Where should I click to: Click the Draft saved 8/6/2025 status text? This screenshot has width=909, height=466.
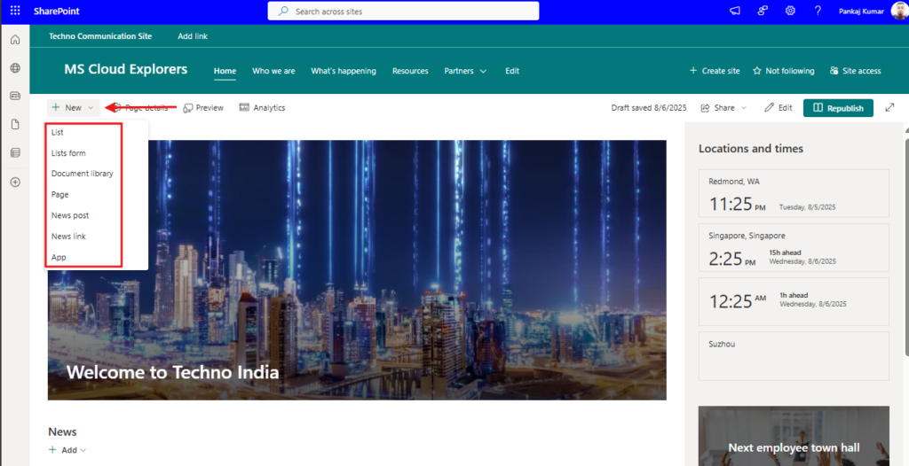point(649,108)
